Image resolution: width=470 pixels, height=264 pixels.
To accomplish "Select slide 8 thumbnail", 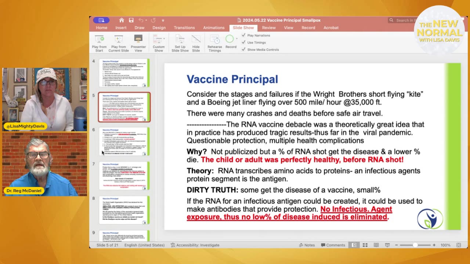I will coord(124,210).
